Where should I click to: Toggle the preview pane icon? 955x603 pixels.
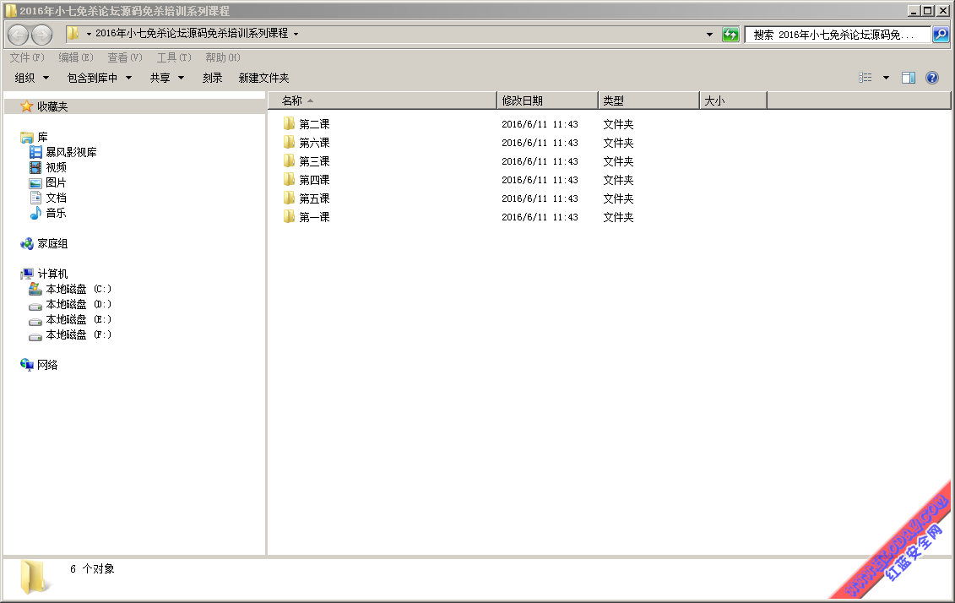909,78
